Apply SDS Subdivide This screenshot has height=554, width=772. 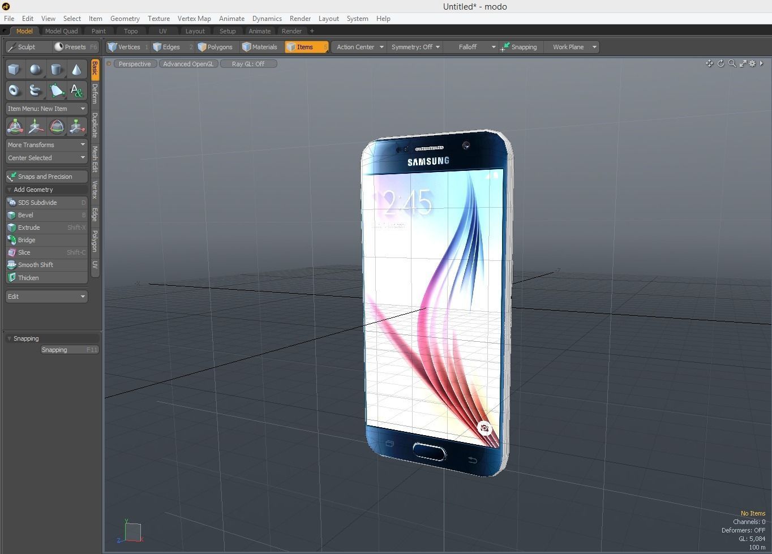[x=46, y=203]
